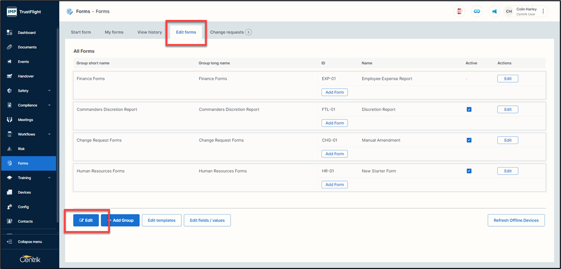The height and width of the screenshot is (269, 561).
Task: Expand the Compliance menu chevron
Action: [x=49, y=105]
